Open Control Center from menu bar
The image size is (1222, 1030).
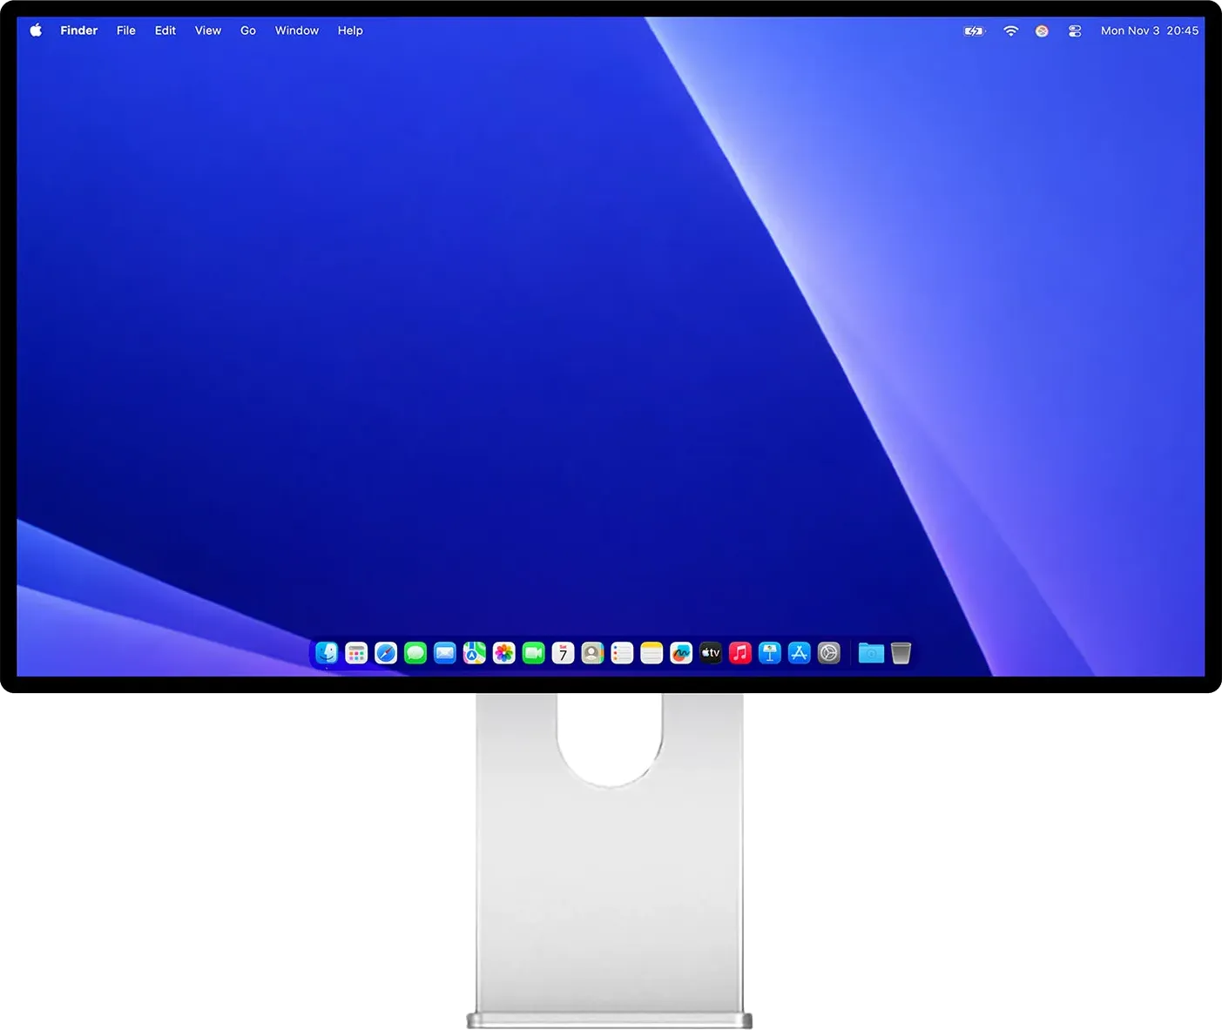pyautogui.click(x=1075, y=30)
